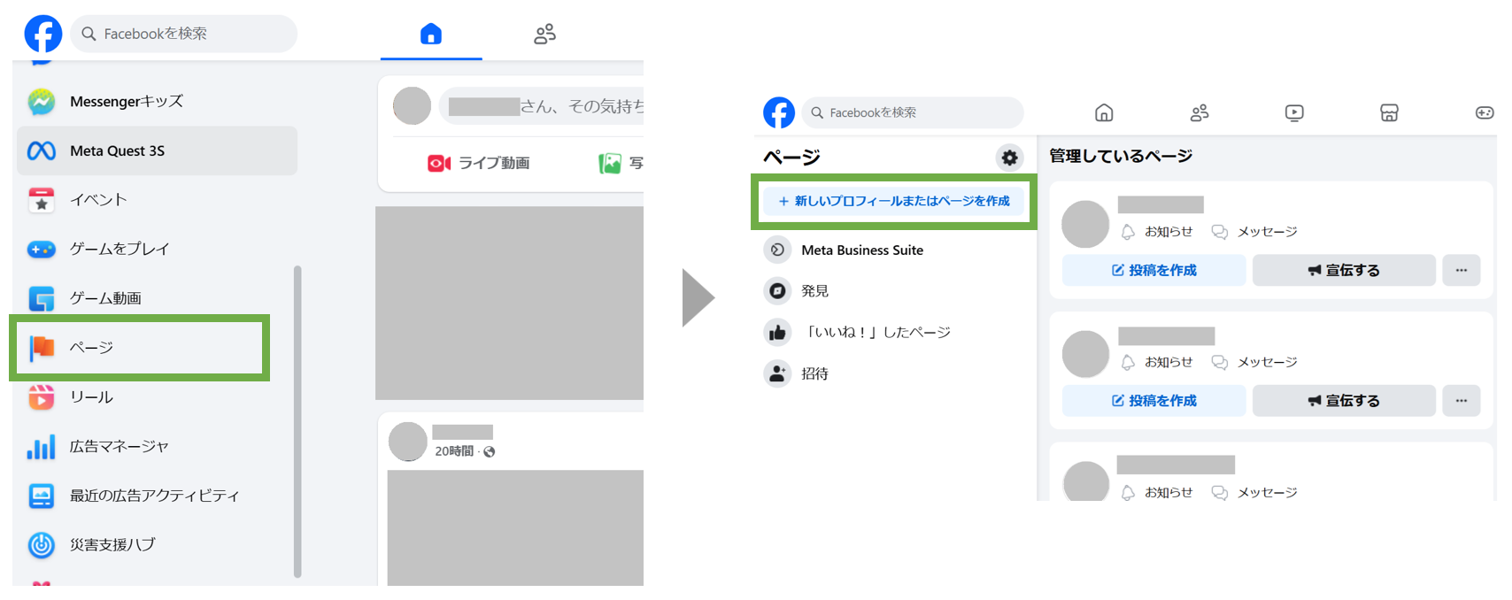This screenshot has height=600, width=1512.
Task: Open 広告マネージャ bar chart icon
Action: [42, 447]
